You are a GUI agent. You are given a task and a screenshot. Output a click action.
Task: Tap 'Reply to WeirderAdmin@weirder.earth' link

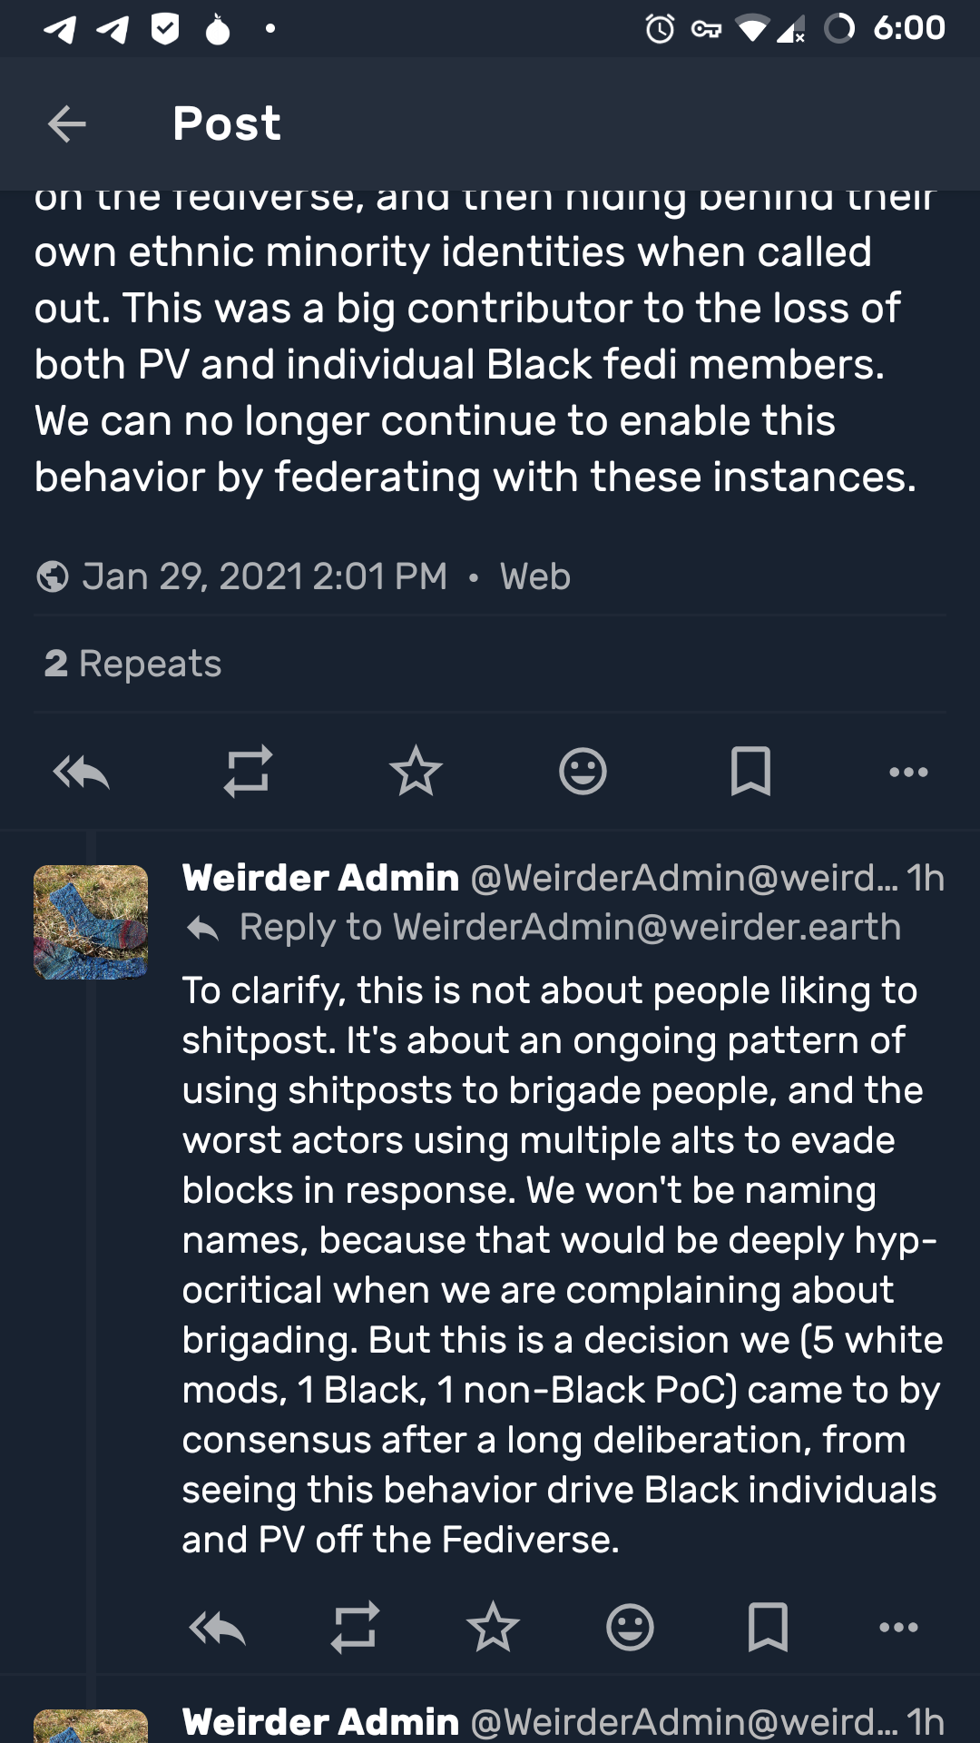pyautogui.click(x=569, y=928)
